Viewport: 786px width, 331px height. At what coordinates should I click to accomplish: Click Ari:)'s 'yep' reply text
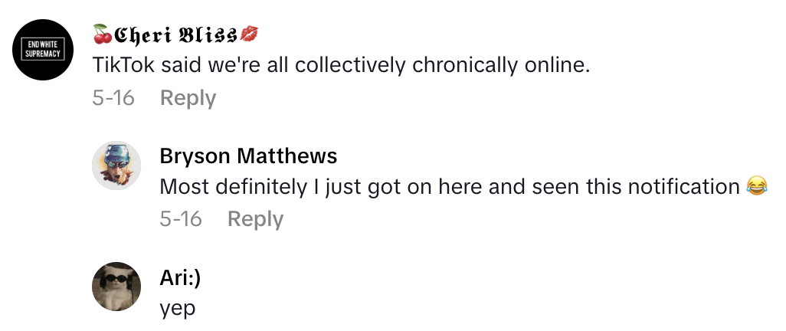[178, 308]
